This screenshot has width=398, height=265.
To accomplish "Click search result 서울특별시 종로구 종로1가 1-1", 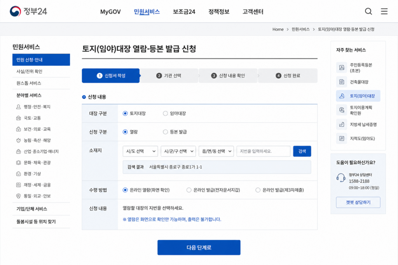I will (176, 167).
